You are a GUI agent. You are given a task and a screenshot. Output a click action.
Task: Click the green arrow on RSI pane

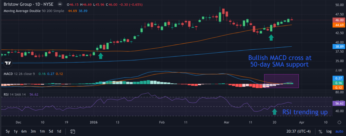coord(274,112)
